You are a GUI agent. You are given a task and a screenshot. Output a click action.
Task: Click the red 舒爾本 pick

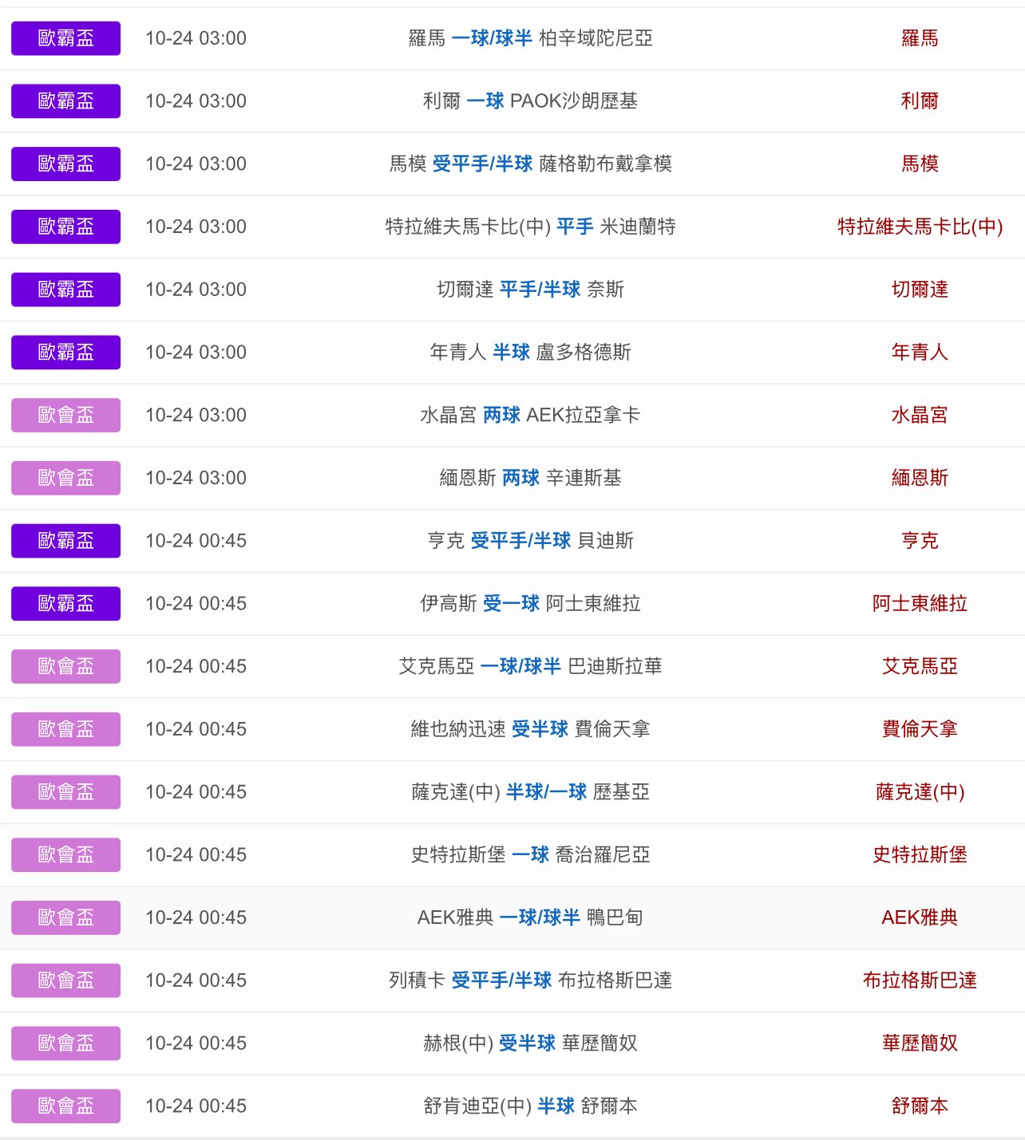click(920, 1106)
